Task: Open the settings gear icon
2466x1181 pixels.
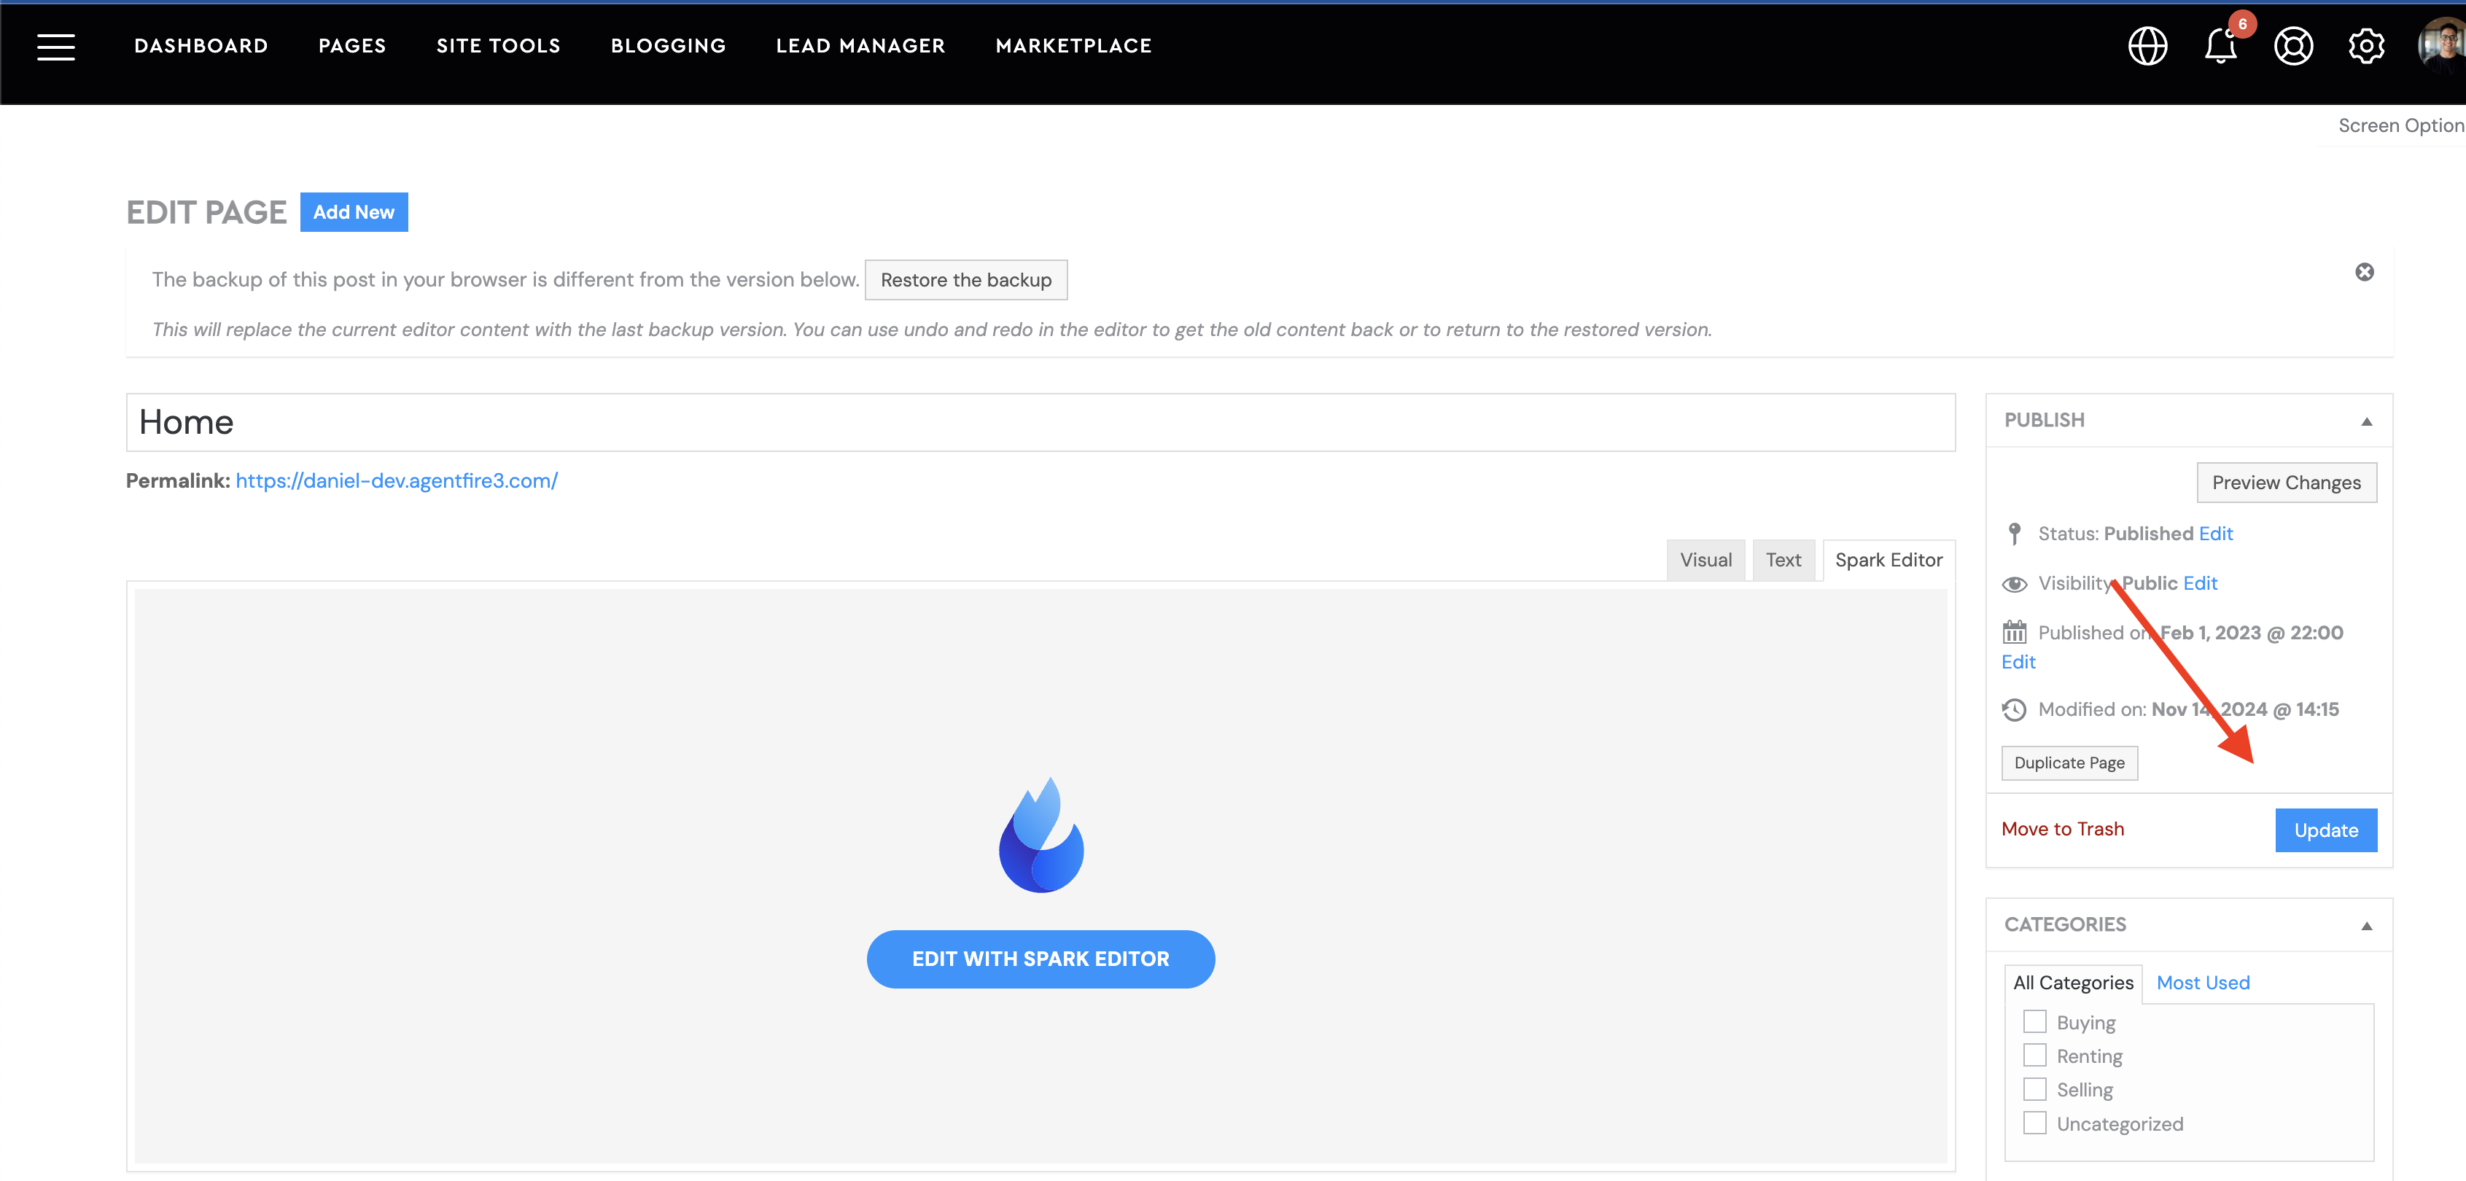Action: point(2365,46)
